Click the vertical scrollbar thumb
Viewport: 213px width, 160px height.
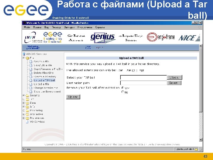[x=201, y=80]
